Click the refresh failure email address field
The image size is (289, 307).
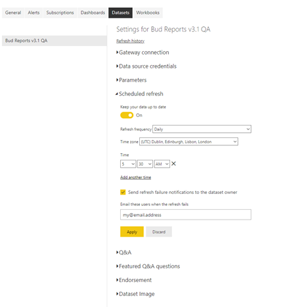(186, 214)
